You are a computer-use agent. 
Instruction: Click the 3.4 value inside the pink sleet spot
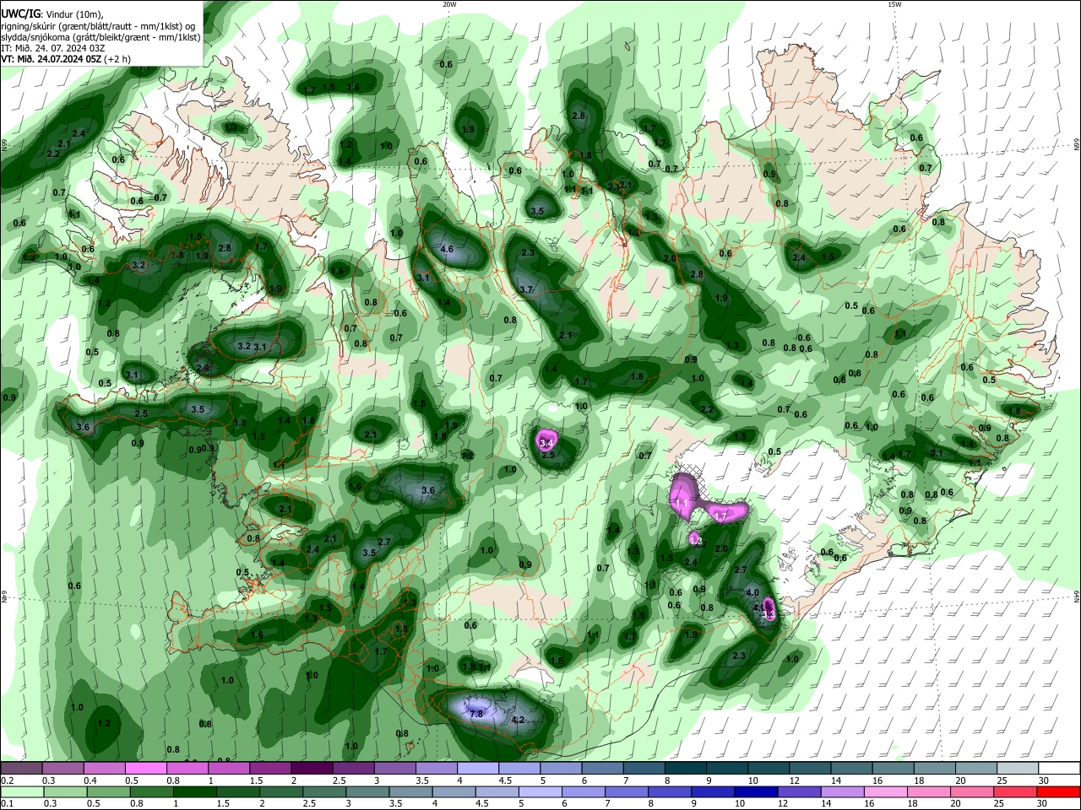(546, 442)
